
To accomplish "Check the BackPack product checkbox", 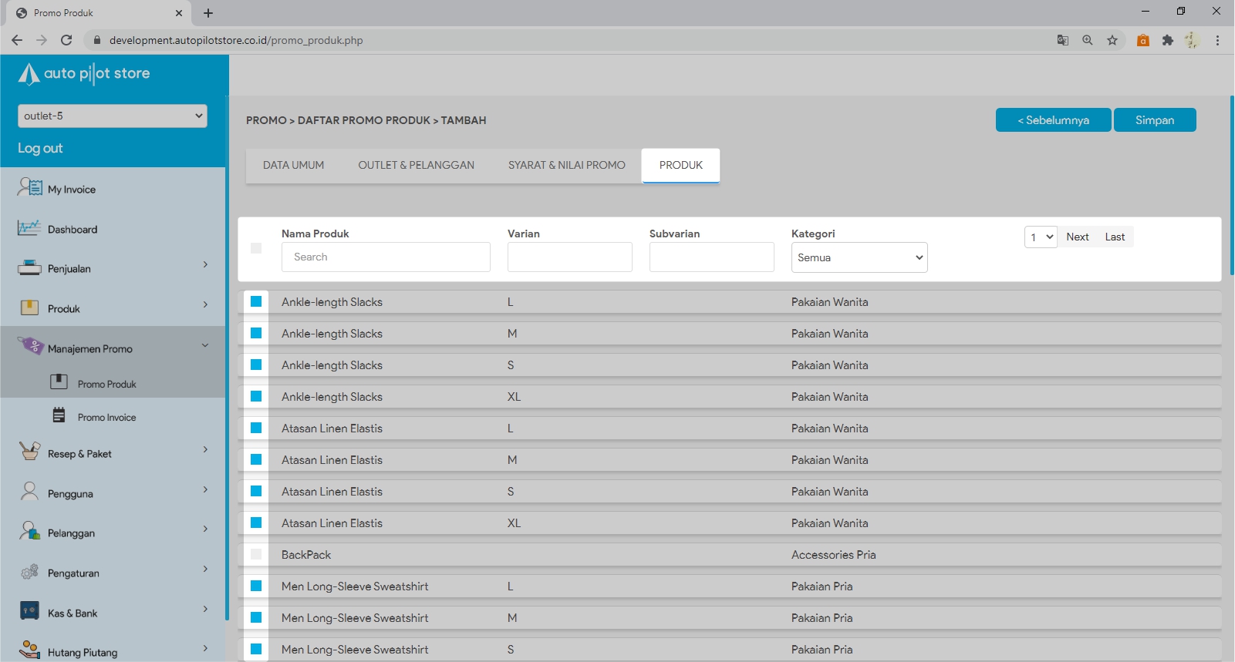I will 256,554.
